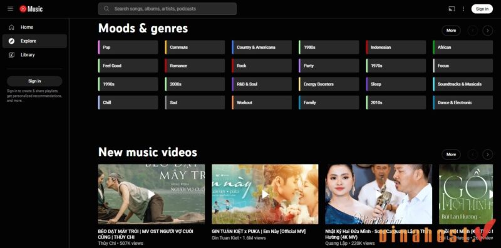
Task: Open More for New music videos
Action: pos(451,154)
